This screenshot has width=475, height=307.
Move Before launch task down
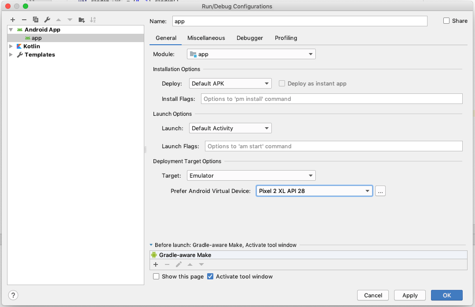(x=201, y=264)
